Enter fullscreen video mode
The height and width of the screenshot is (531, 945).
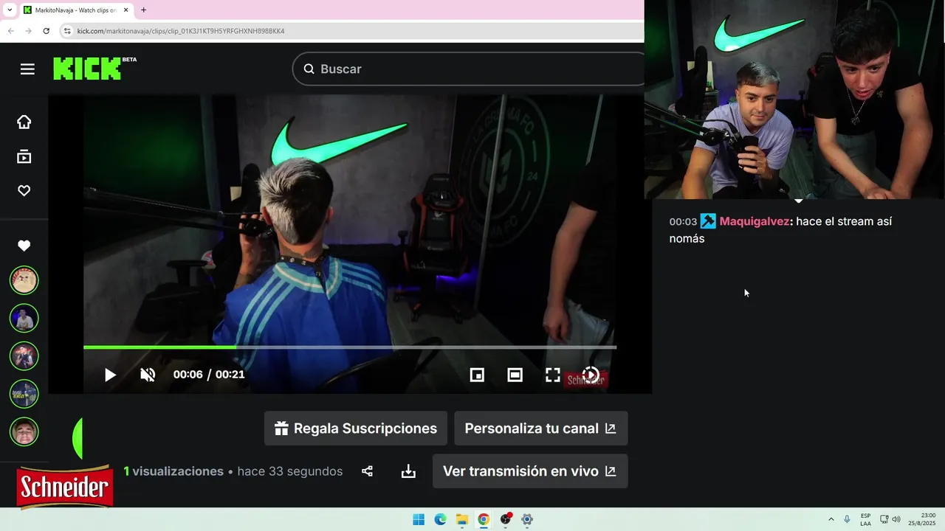553,375
